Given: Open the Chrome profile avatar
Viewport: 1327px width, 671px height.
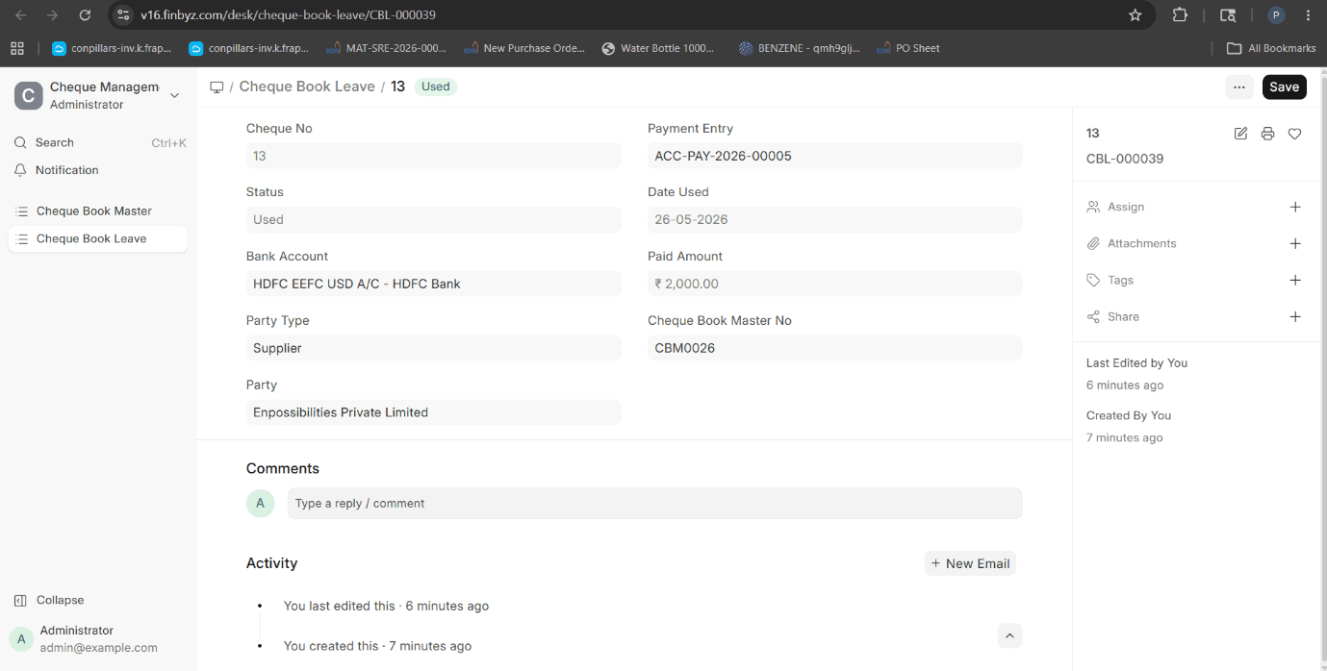Looking at the screenshot, I should (x=1276, y=15).
